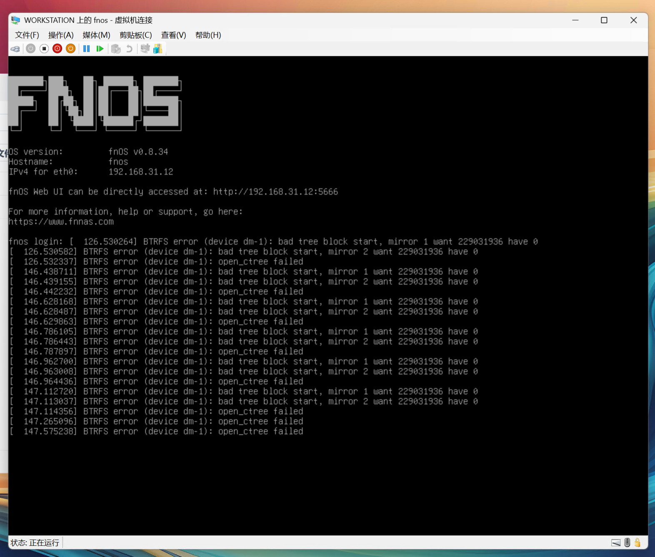
Task: Click the 'IPv4 for eth0:' label
Action: tap(43, 172)
